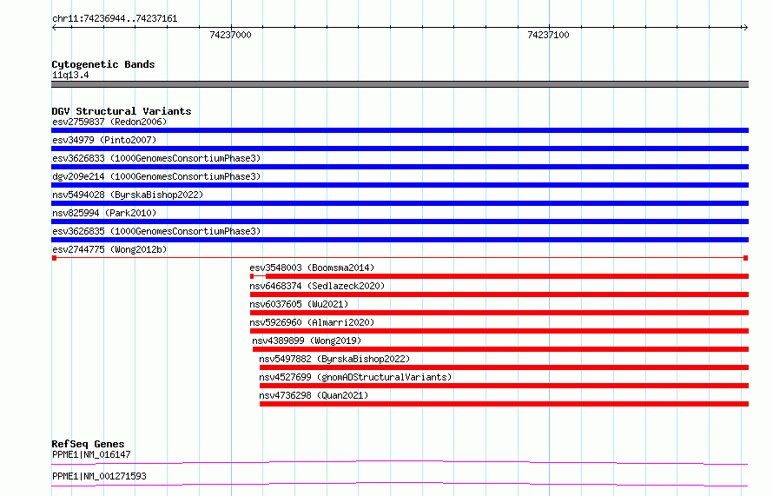Click the DGV Structural Variants track title
The image size is (773, 496).
122,111
